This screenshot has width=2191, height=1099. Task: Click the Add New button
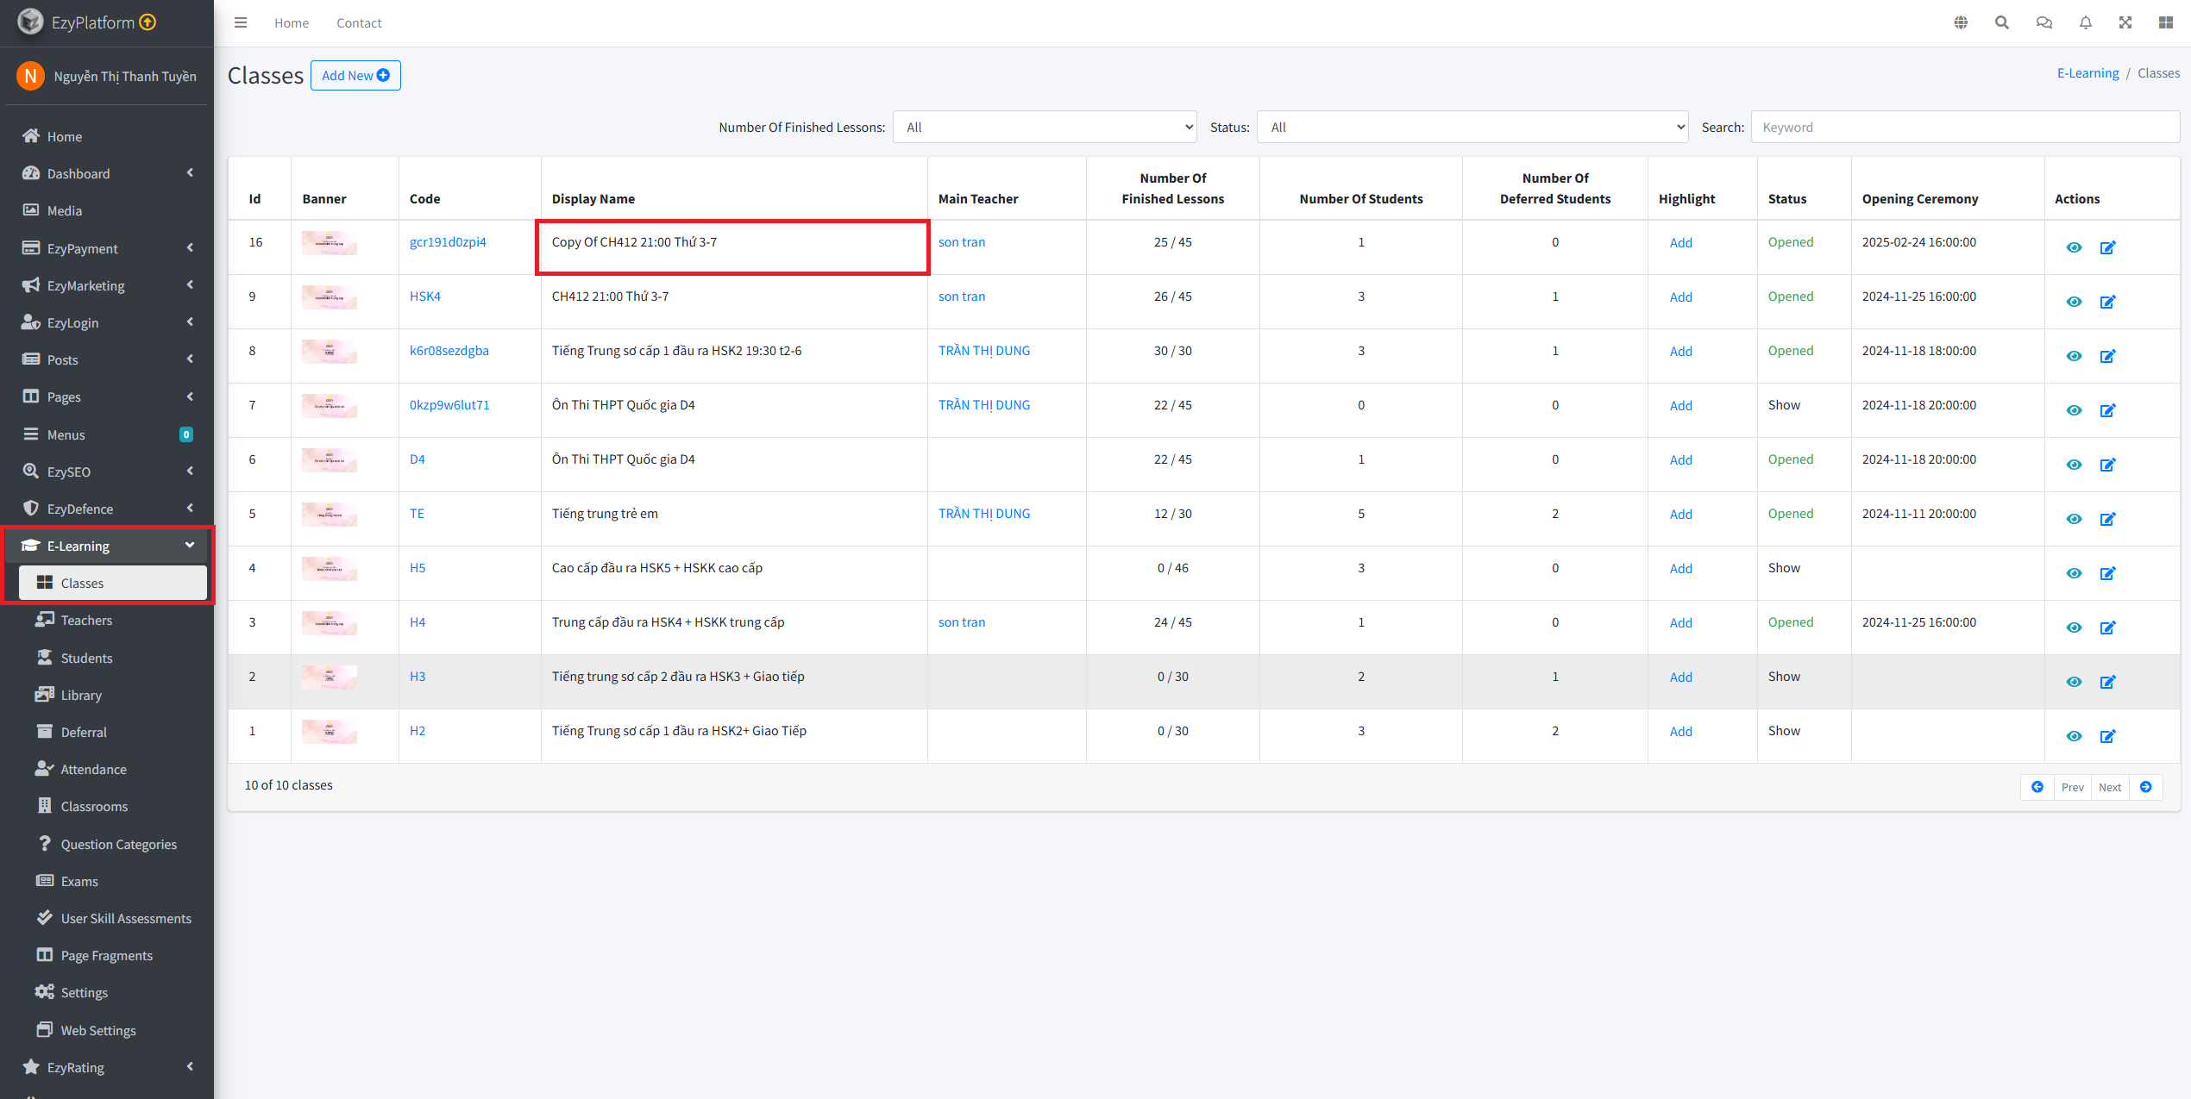pyautogui.click(x=355, y=76)
